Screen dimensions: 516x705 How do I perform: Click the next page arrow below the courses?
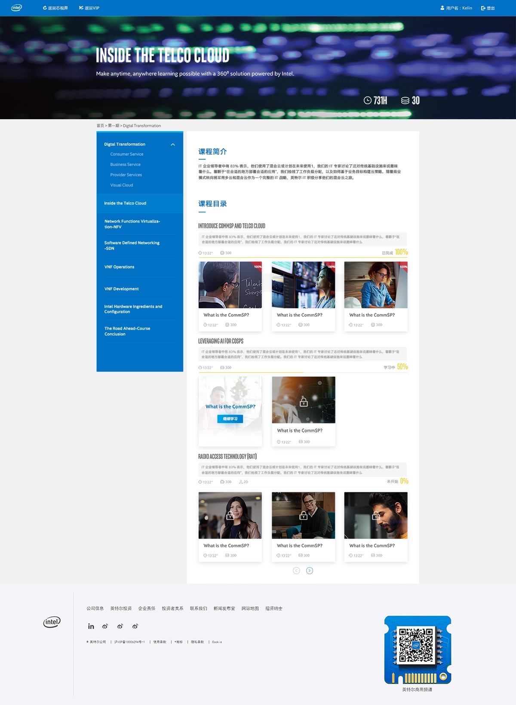coord(310,571)
